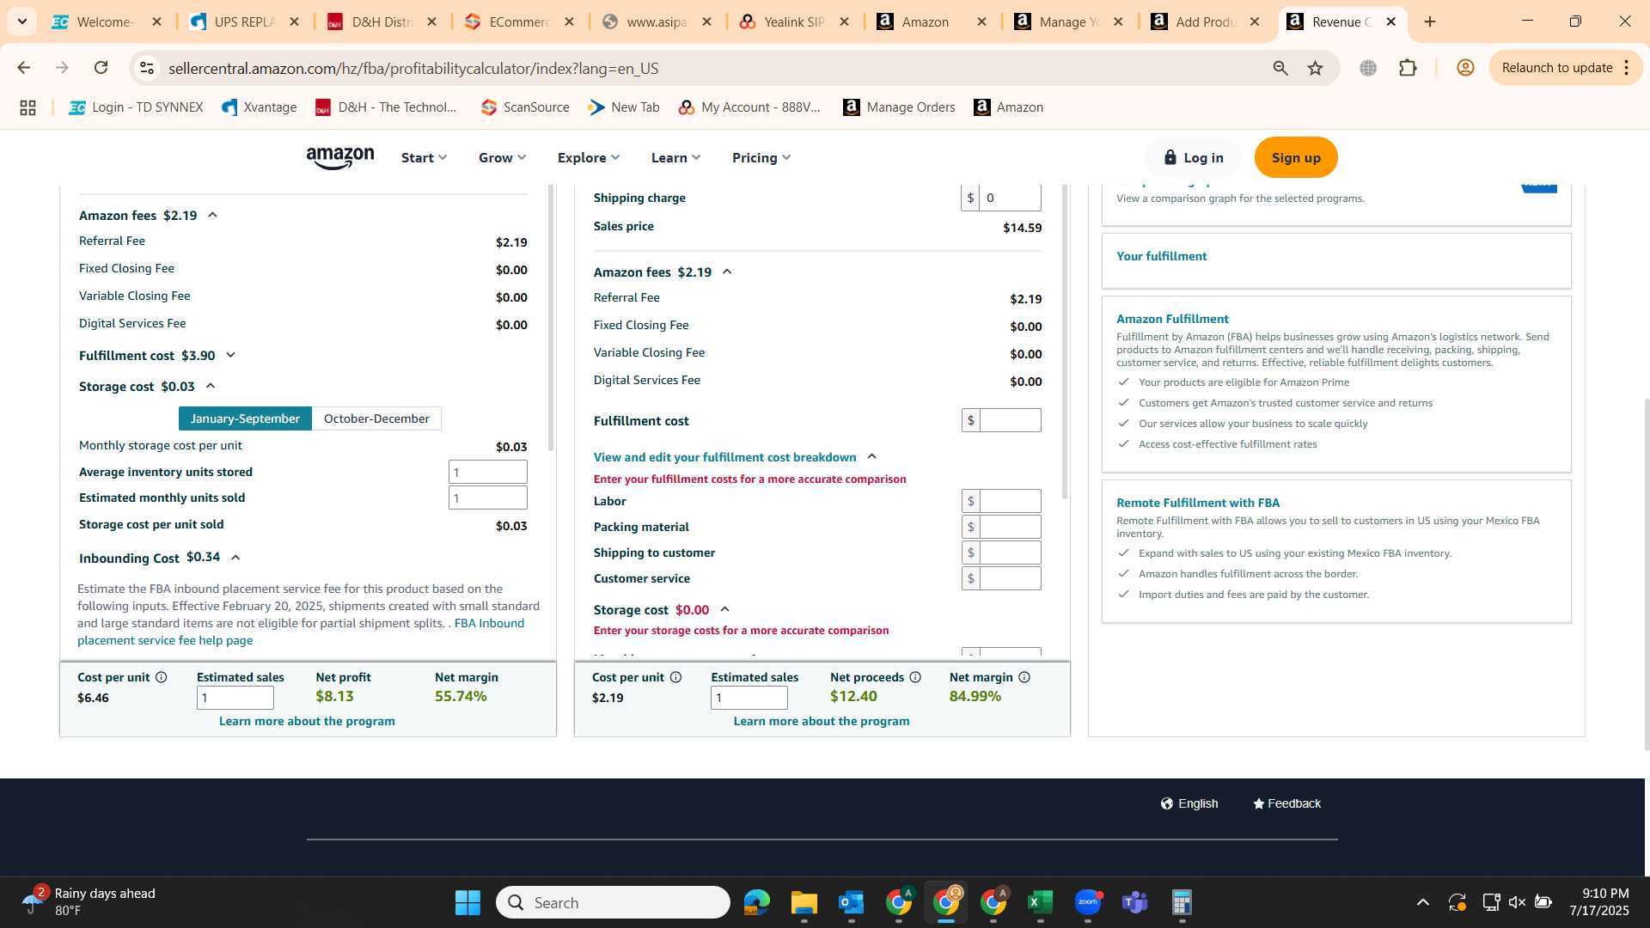Screen dimensions: 1650x928
Task: Open the Grow dropdown menu
Action: click(502, 158)
